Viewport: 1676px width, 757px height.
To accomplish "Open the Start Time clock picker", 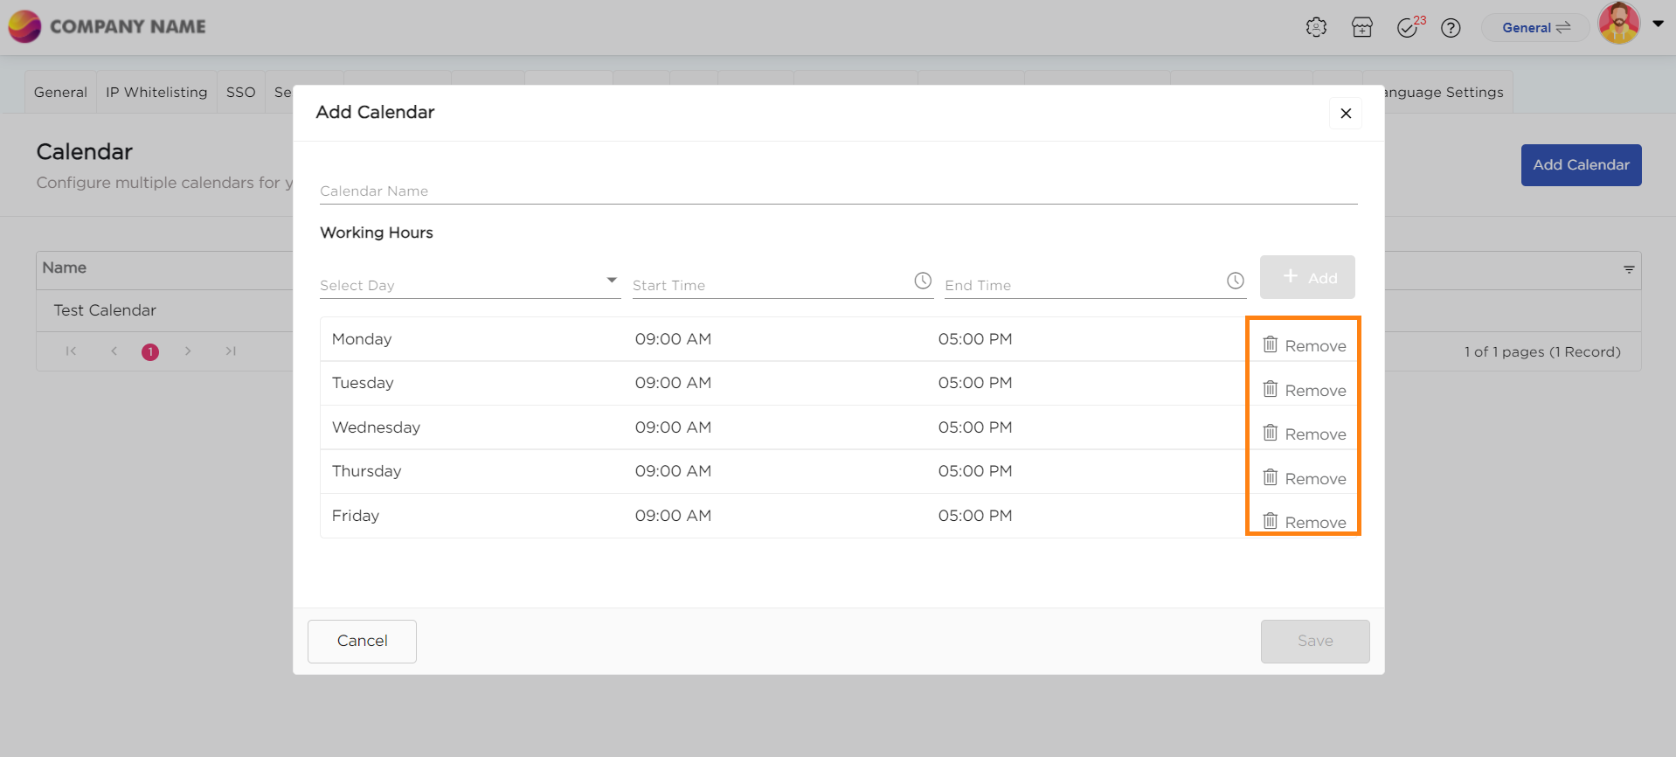I will (923, 281).
